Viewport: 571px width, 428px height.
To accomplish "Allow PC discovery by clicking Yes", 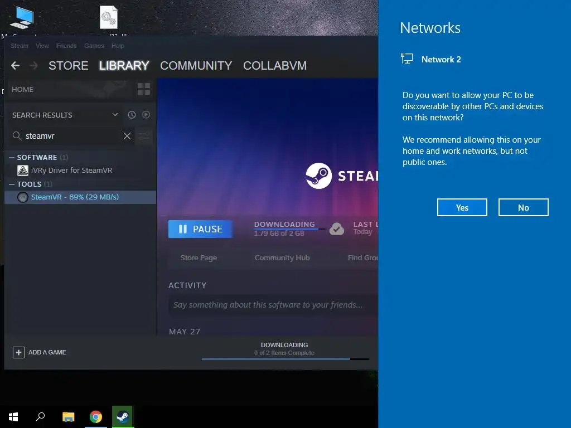I will 462,207.
